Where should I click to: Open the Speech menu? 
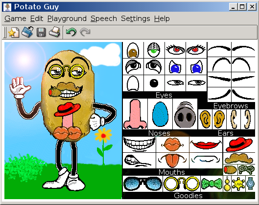tap(104, 19)
